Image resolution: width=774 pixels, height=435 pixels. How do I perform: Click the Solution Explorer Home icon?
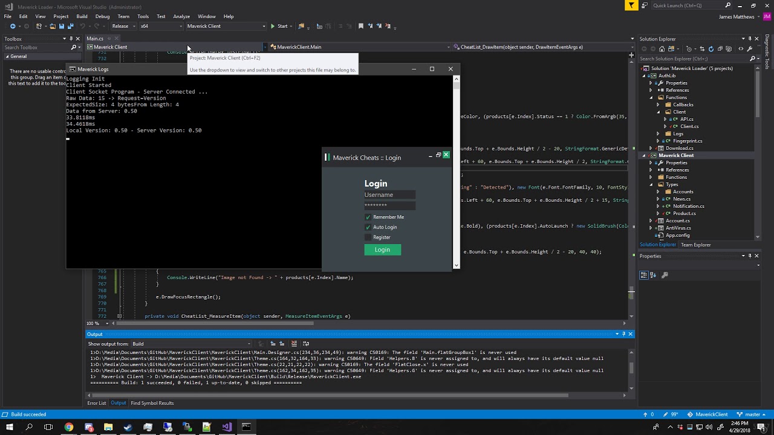click(662, 49)
